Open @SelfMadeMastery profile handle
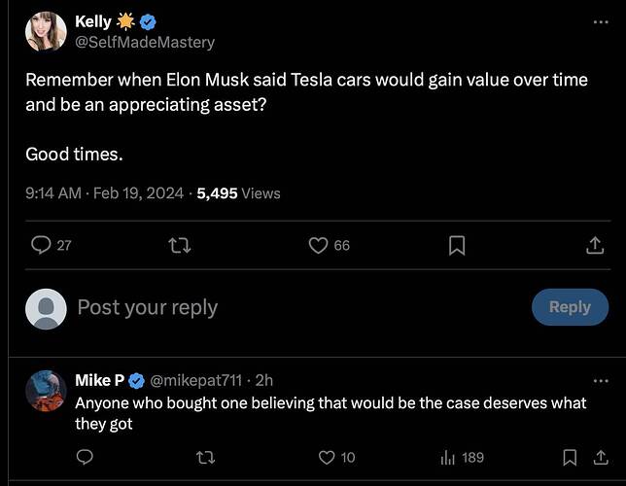626x486 pixels. click(x=145, y=42)
